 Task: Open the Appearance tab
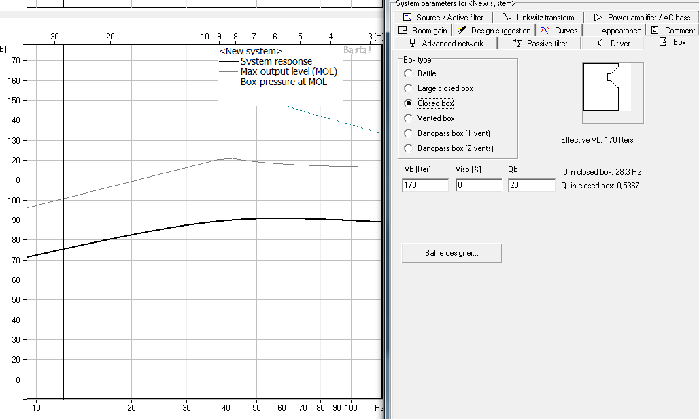[x=614, y=31]
